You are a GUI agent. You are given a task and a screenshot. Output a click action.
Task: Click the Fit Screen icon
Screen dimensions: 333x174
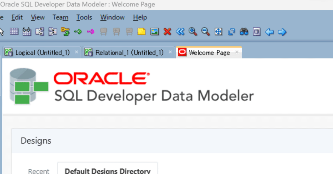coord(218,32)
